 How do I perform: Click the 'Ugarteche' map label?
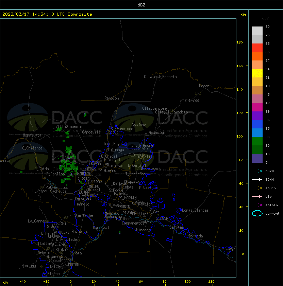click(x=84, y=215)
